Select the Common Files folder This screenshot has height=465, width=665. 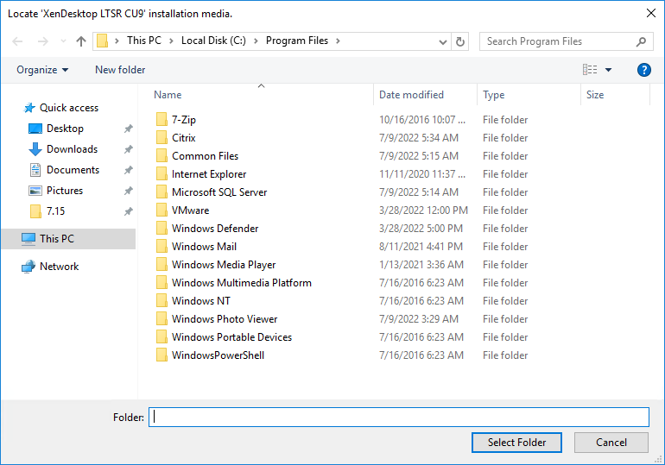pyautogui.click(x=205, y=156)
